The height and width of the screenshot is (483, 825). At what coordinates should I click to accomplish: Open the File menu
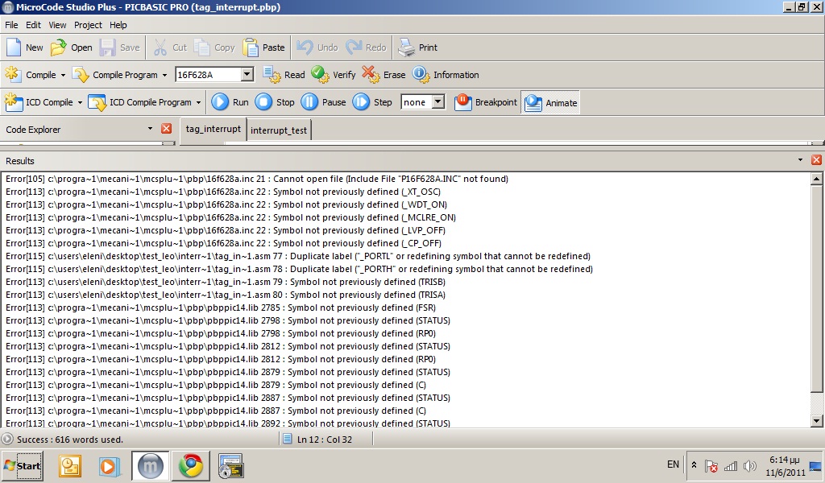[11, 25]
